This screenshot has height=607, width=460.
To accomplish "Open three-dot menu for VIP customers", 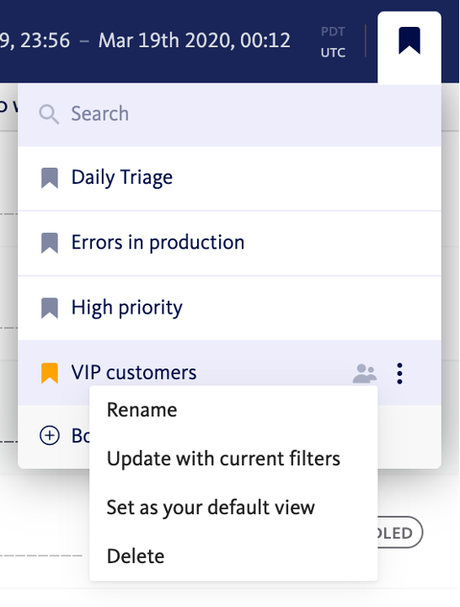I will click(x=399, y=373).
